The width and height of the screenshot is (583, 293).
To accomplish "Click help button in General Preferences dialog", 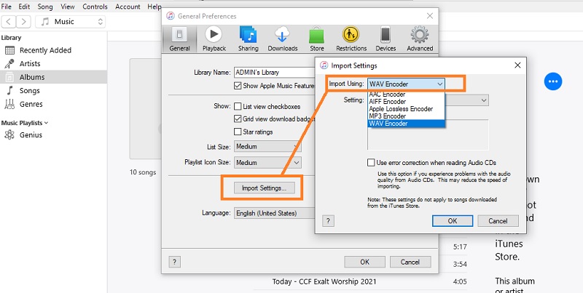I will tap(174, 262).
